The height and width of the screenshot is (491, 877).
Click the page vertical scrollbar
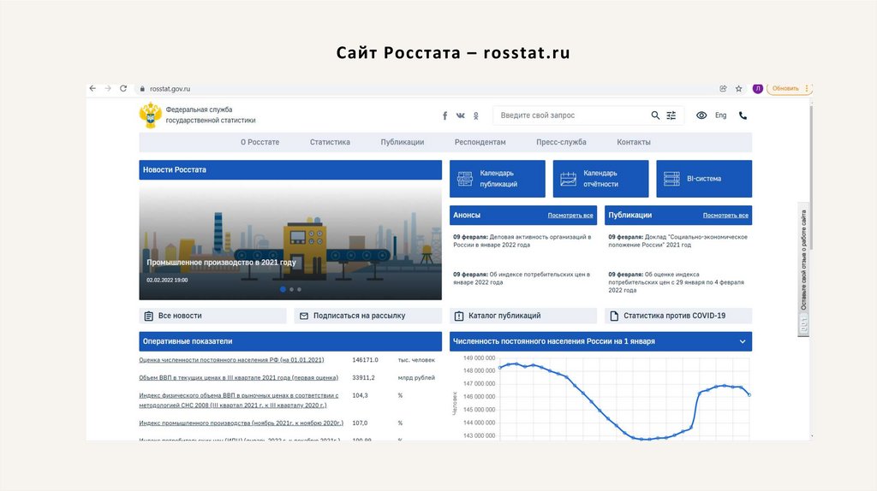(x=811, y=176)
